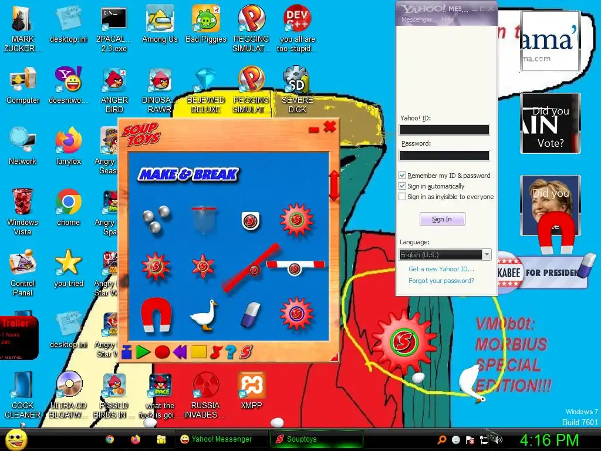Click the Souptoys taskbar button
This screenshot has height=451, width=601.
click(x=316, y=439)
